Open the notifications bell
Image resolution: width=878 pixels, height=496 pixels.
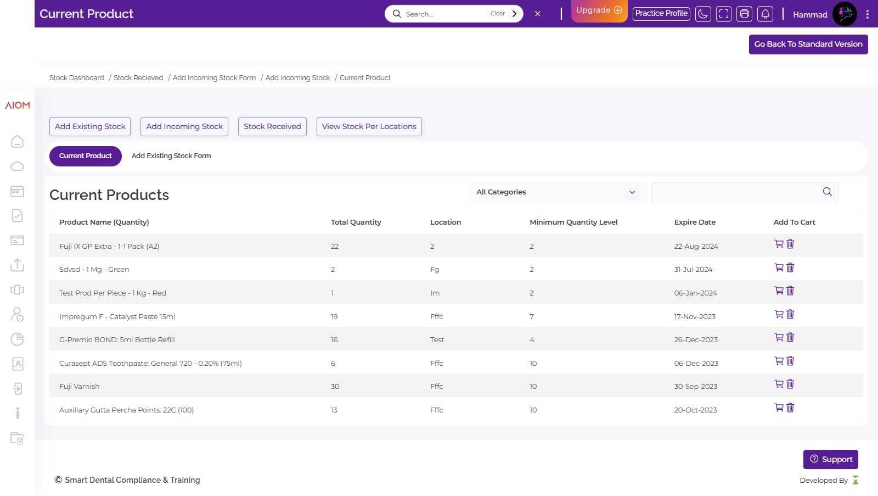point(765,14)
